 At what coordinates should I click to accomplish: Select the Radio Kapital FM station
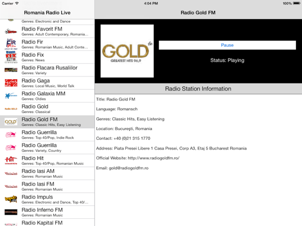[47, 222]
